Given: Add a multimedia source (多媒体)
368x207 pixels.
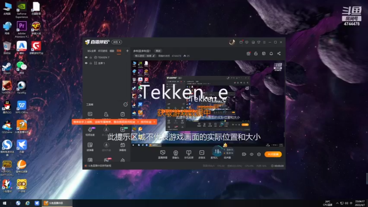Looking at the screenshot, I should (201, 154).
